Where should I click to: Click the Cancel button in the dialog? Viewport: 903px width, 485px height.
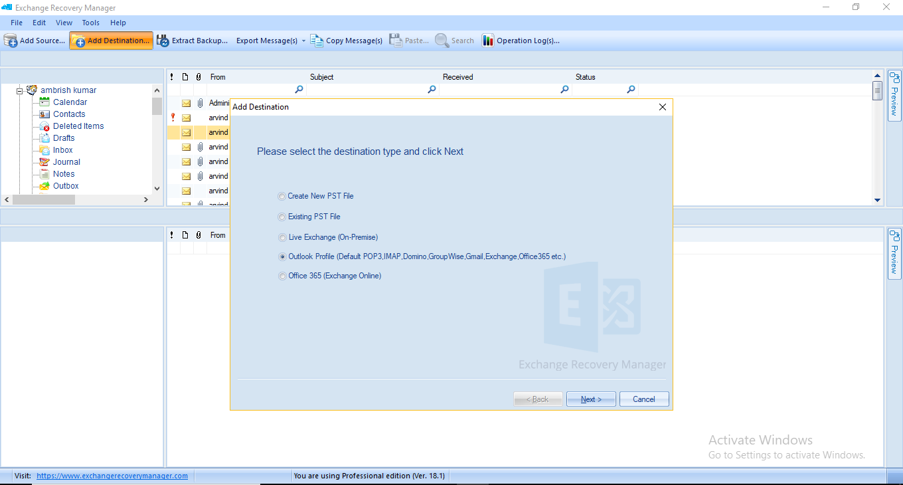[644, 399]
